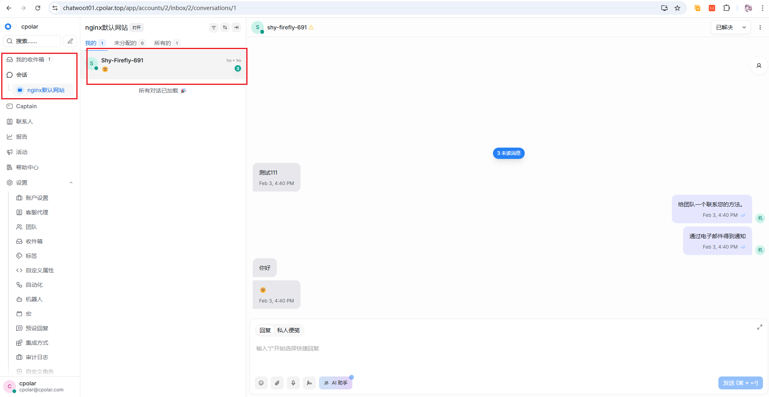Open the 自动化 settings page

coord(34,285)
